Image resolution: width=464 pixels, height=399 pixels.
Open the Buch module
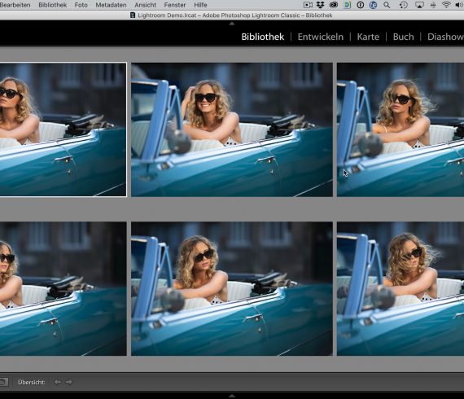point(403,37)
